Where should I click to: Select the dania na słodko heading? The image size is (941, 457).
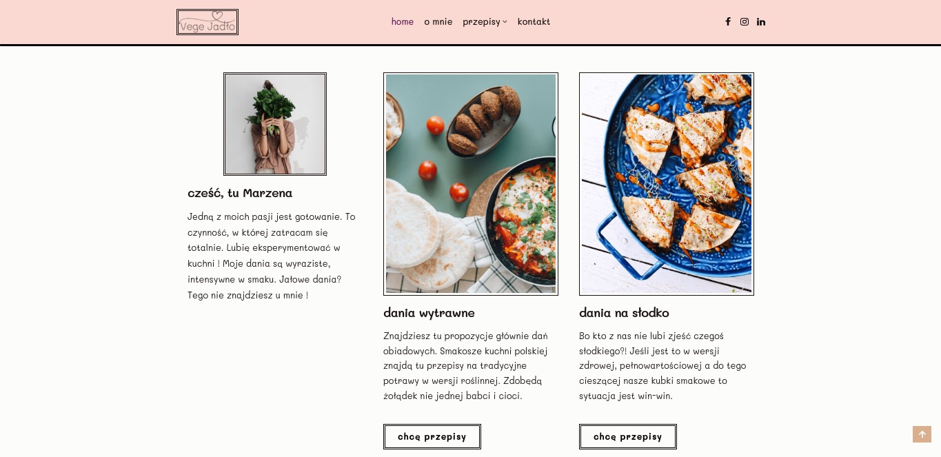coord(624,313)
